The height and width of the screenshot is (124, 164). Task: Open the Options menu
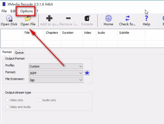click(26, 11)
